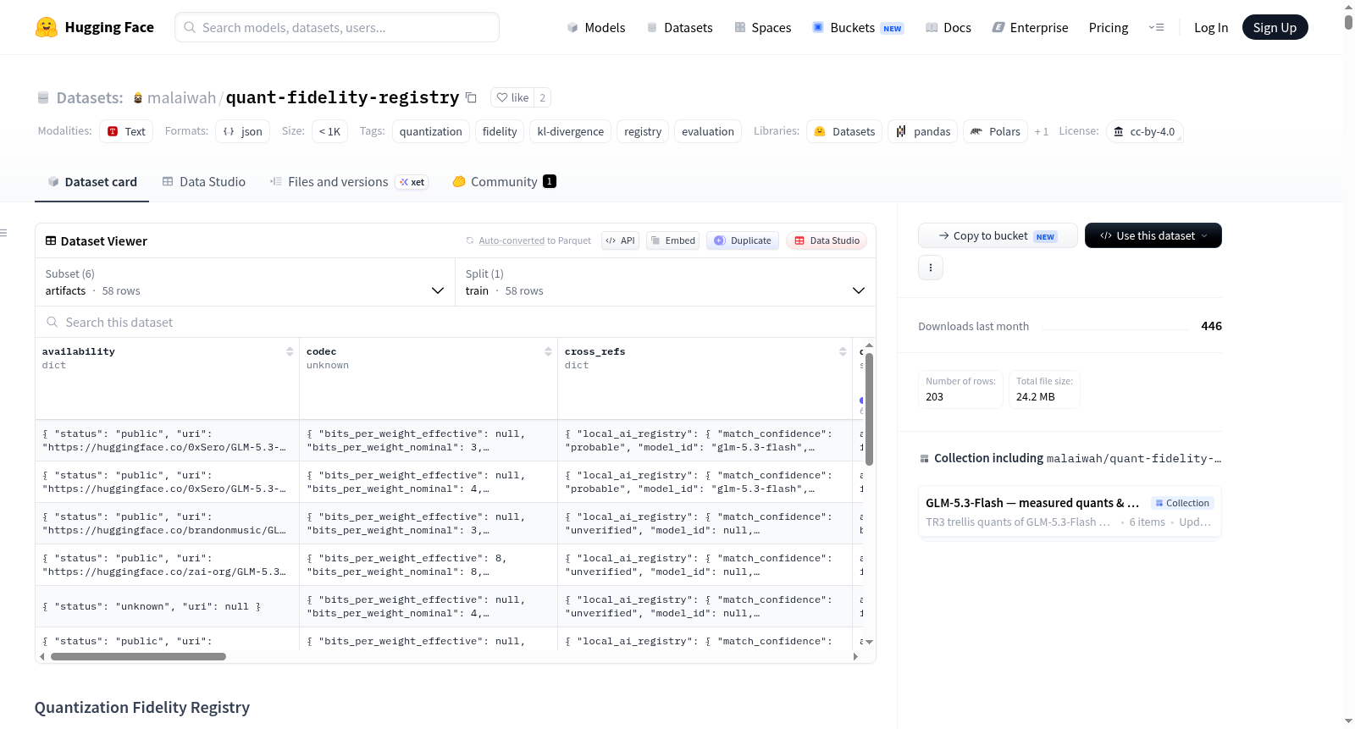Click the table's horizontal scrollbar thumb
The width and height of the screenshot is (1355, 729).
[x=138, y=656]
